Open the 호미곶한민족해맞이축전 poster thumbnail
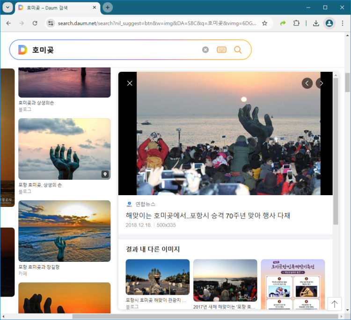 pos(293,284)
